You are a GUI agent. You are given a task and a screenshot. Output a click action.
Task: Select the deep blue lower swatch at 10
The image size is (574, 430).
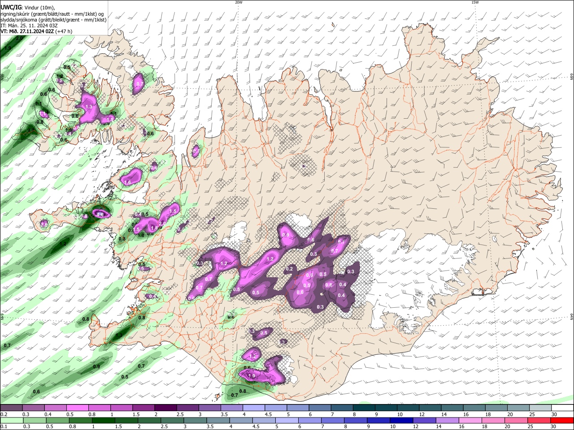coord(402,420)
